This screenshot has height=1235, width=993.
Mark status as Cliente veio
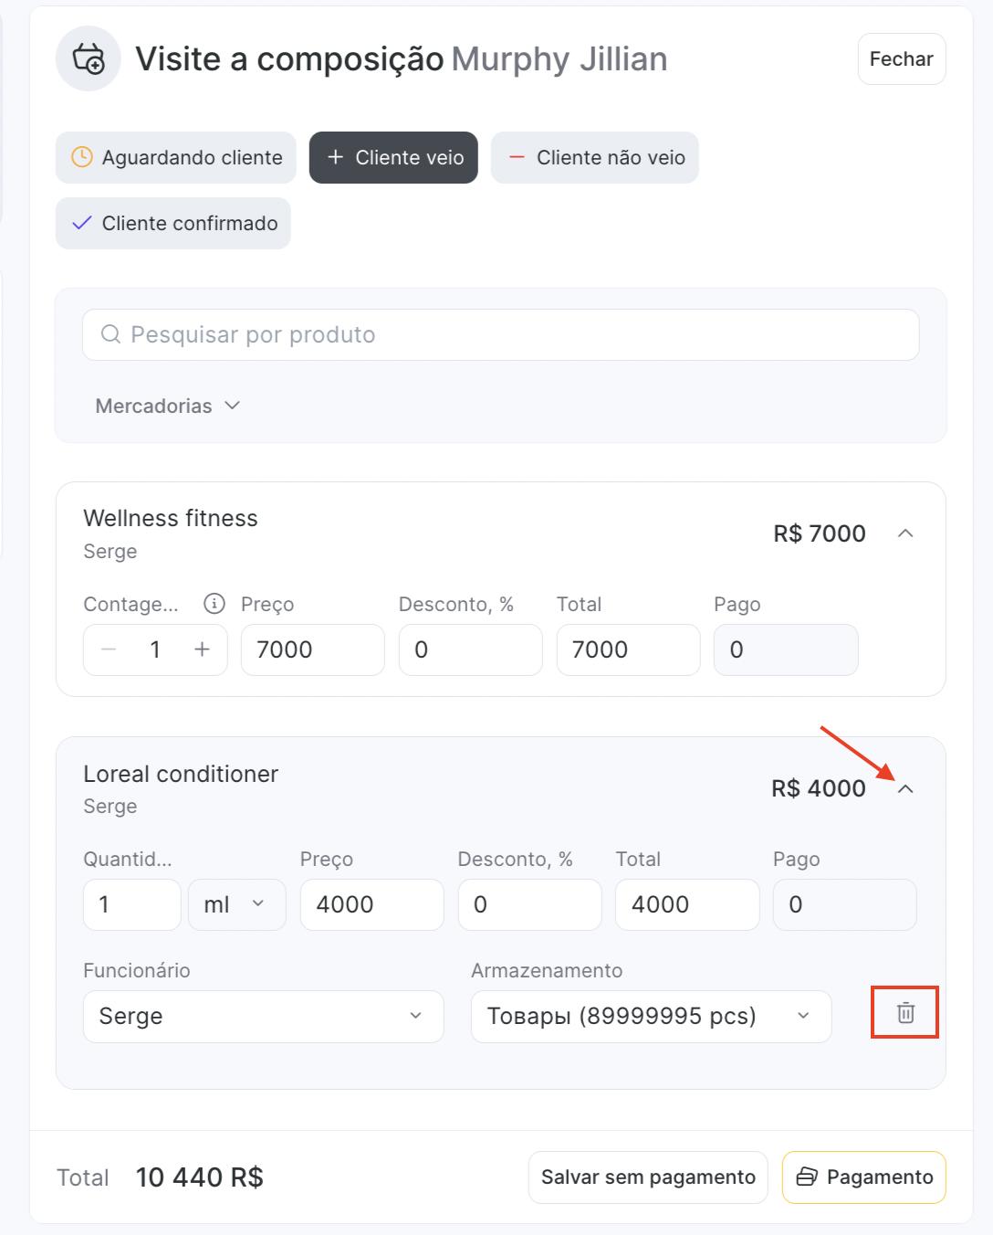pyautogui.click(x=393, y=157)
